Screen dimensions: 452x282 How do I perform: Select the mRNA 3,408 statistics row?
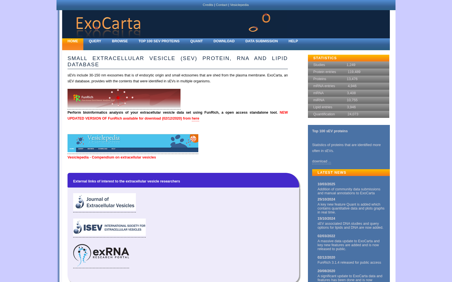349,93
